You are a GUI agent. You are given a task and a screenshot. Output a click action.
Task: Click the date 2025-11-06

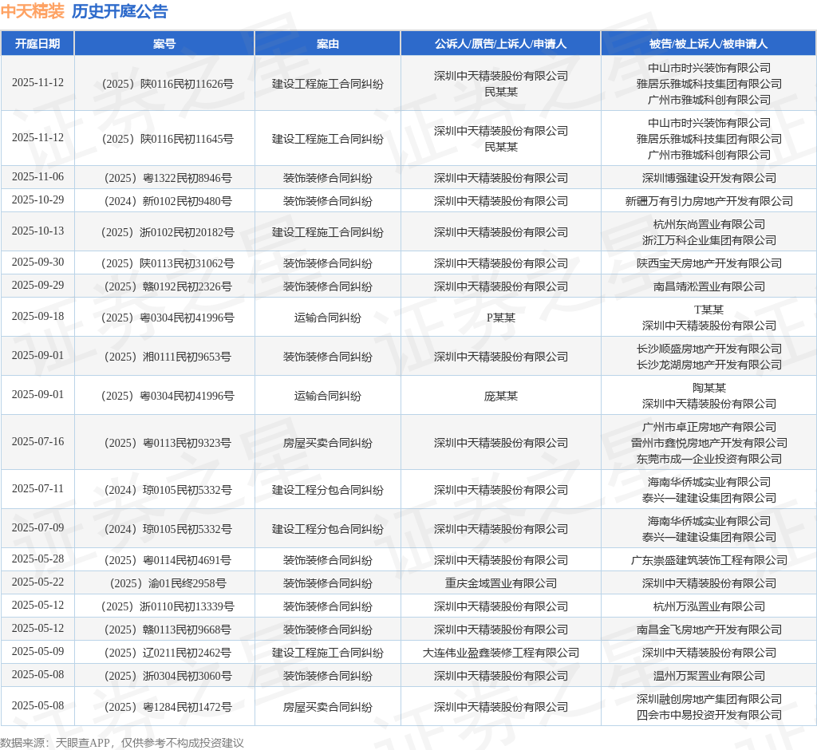tap(37, 176)
